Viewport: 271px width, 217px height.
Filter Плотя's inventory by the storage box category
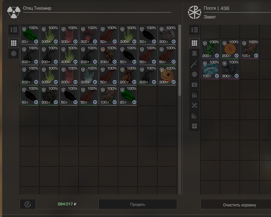point(194,126)
